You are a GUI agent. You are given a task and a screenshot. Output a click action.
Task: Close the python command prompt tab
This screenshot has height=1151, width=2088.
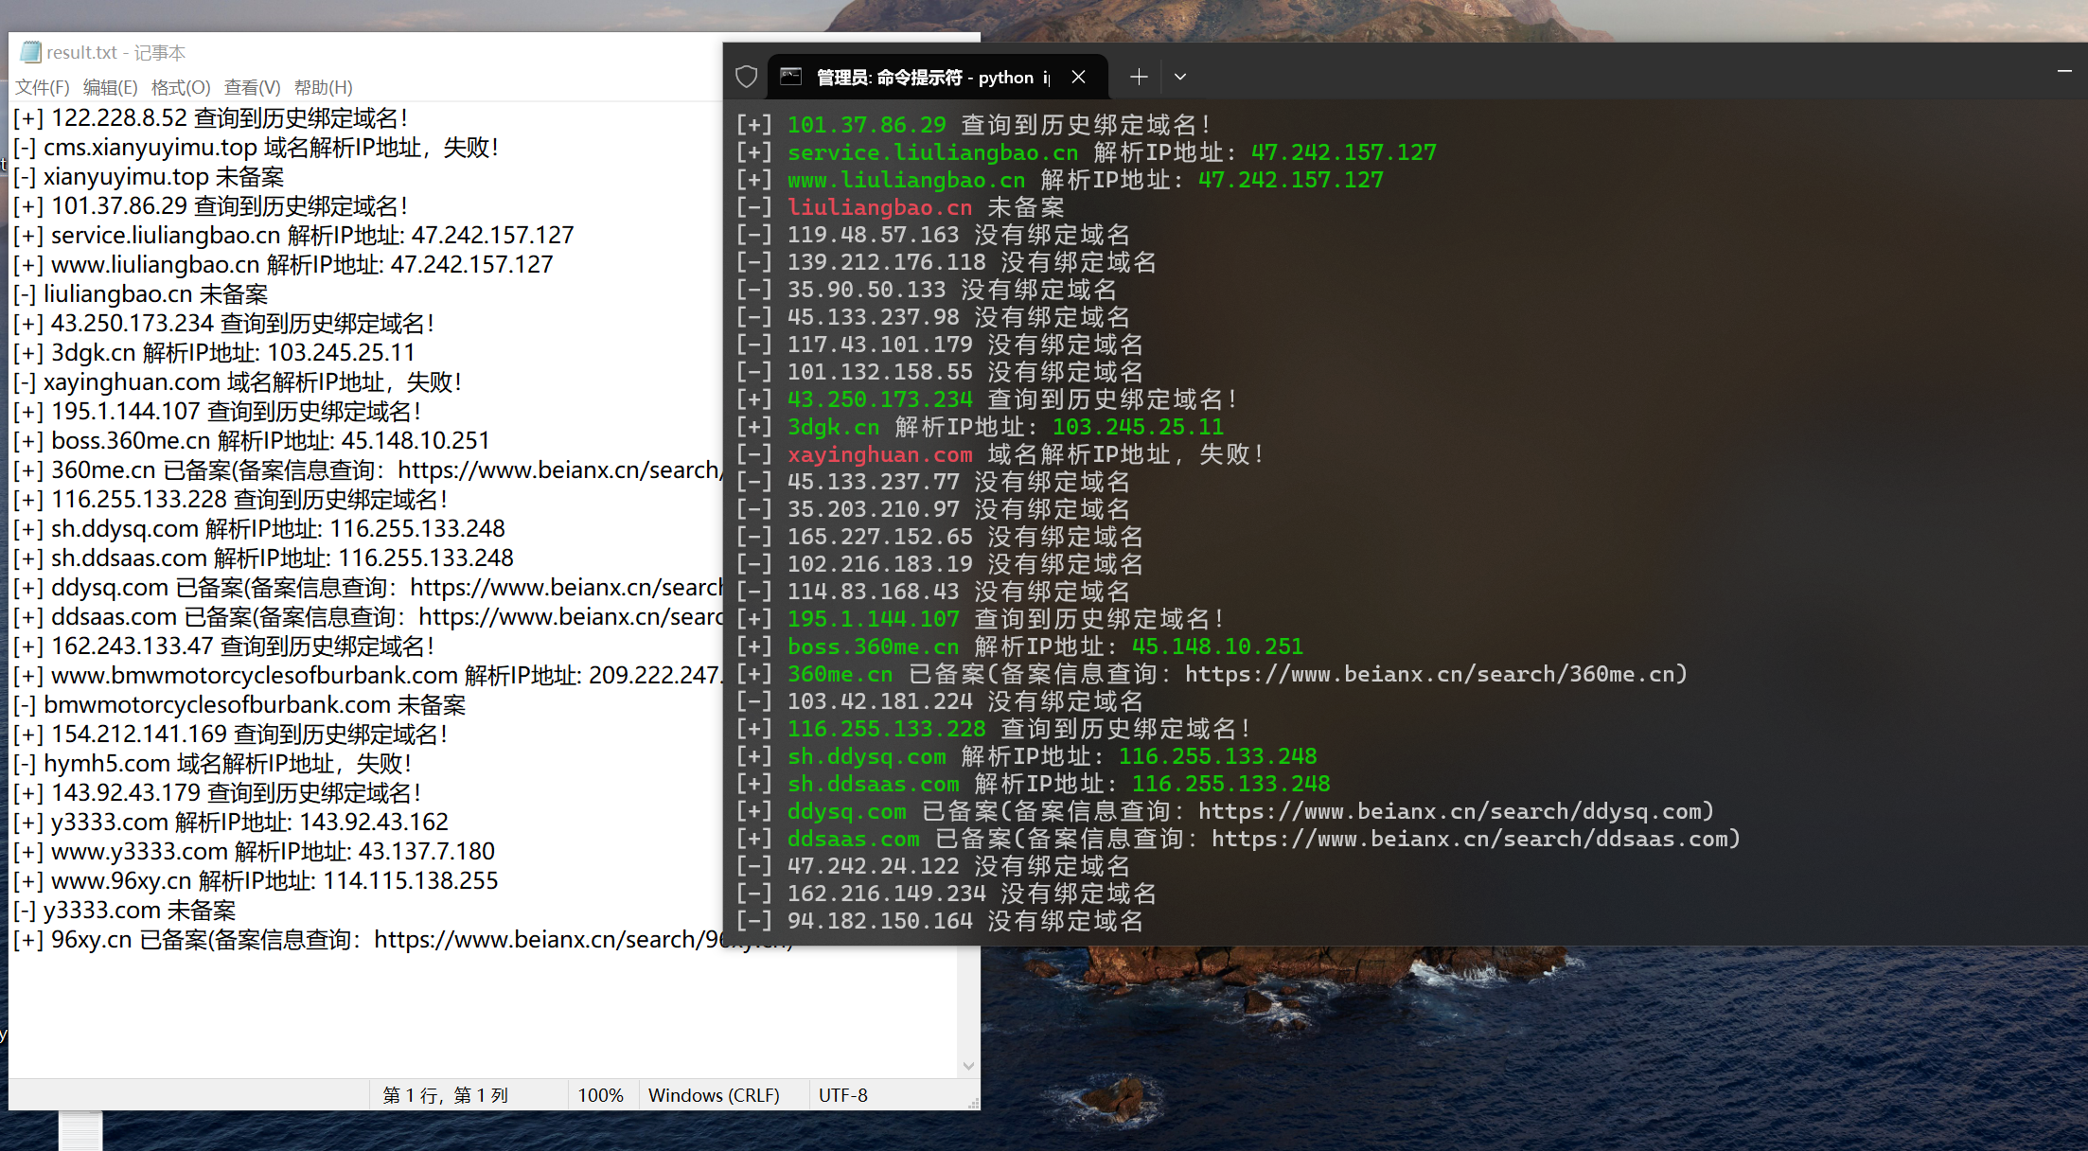1078,77
